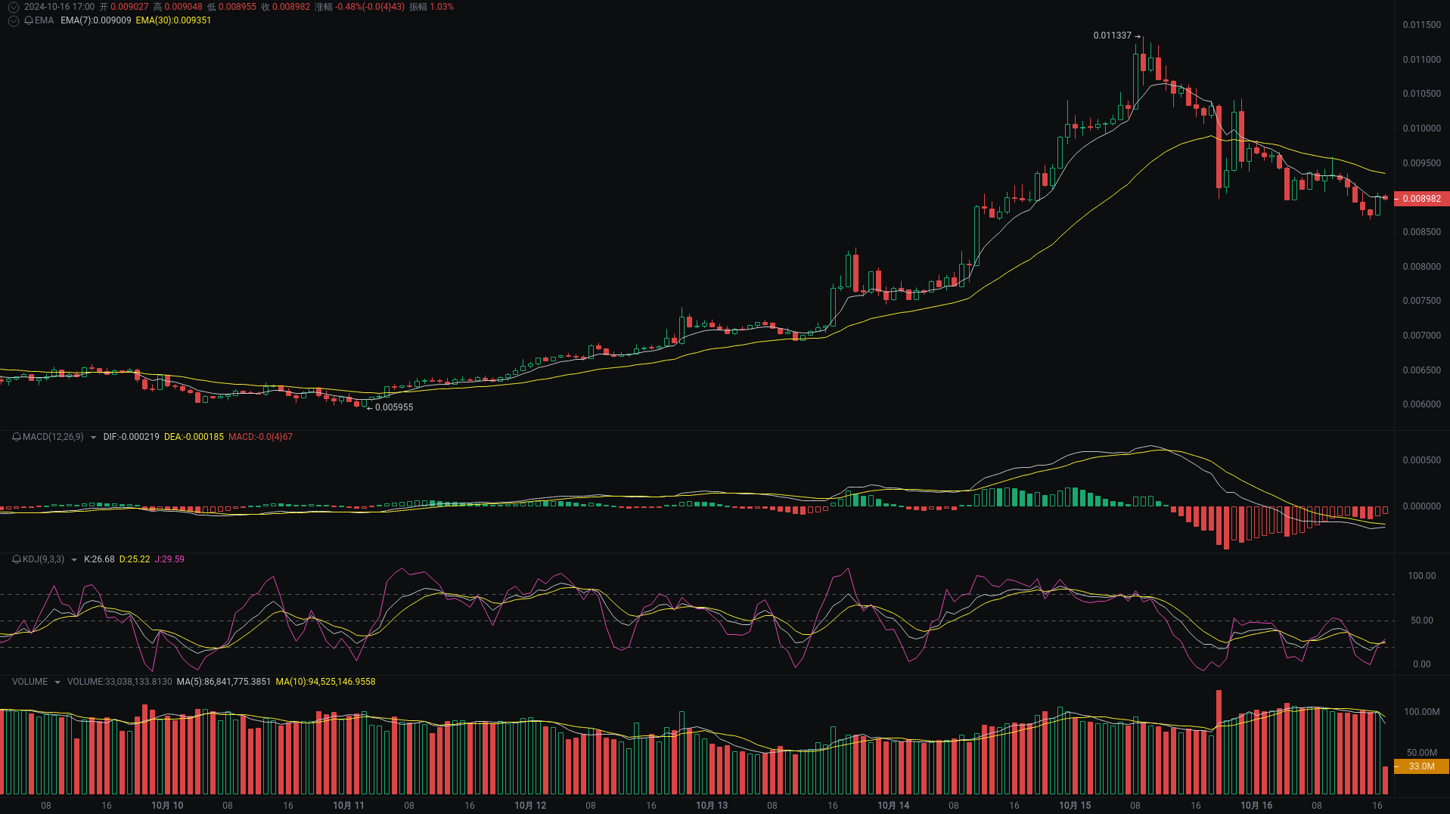Toggle display of the MACD(12,26,9) indicator
Viewport: 1450px width, 814px height.
pos(52,437)
